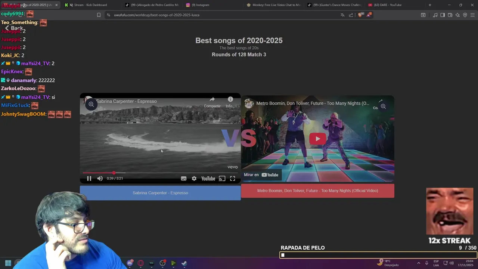Switch to the Gunter's Dance Moves Challenge tab

334,5
